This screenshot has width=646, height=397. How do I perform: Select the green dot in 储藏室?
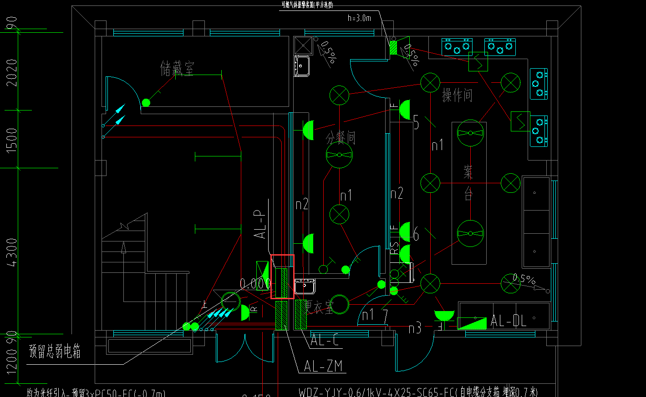146,103
